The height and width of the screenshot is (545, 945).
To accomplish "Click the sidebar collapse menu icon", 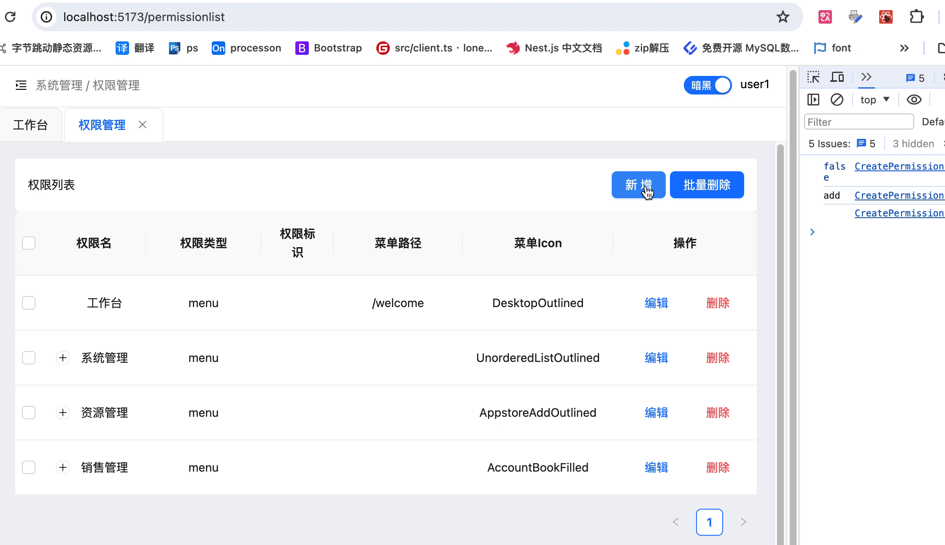I will point(21,86).
